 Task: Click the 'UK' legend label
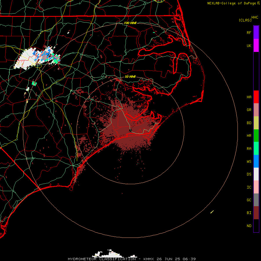[249, 46]
